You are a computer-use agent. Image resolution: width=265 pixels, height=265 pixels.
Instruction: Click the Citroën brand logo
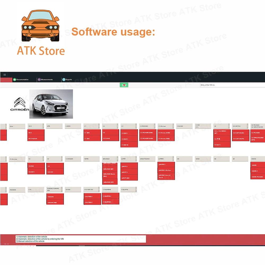(x=20, y=104)
